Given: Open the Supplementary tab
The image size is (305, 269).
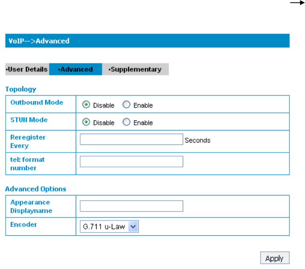Looking at the screenshot, I should pos(135,69).
